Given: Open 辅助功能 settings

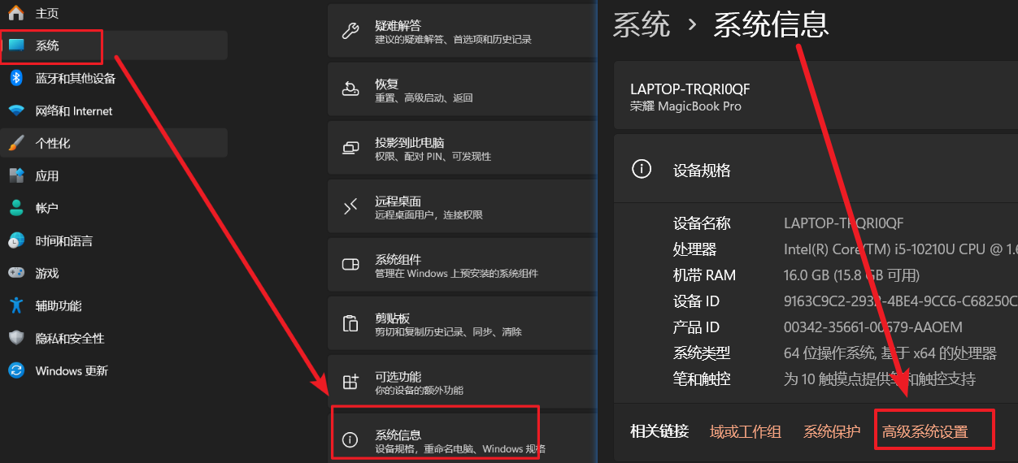Looking at the screenshot, I should 114,305.
